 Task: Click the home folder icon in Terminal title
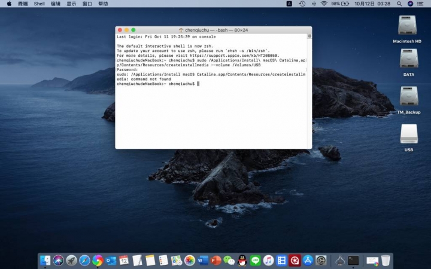(x=181, y=30)
